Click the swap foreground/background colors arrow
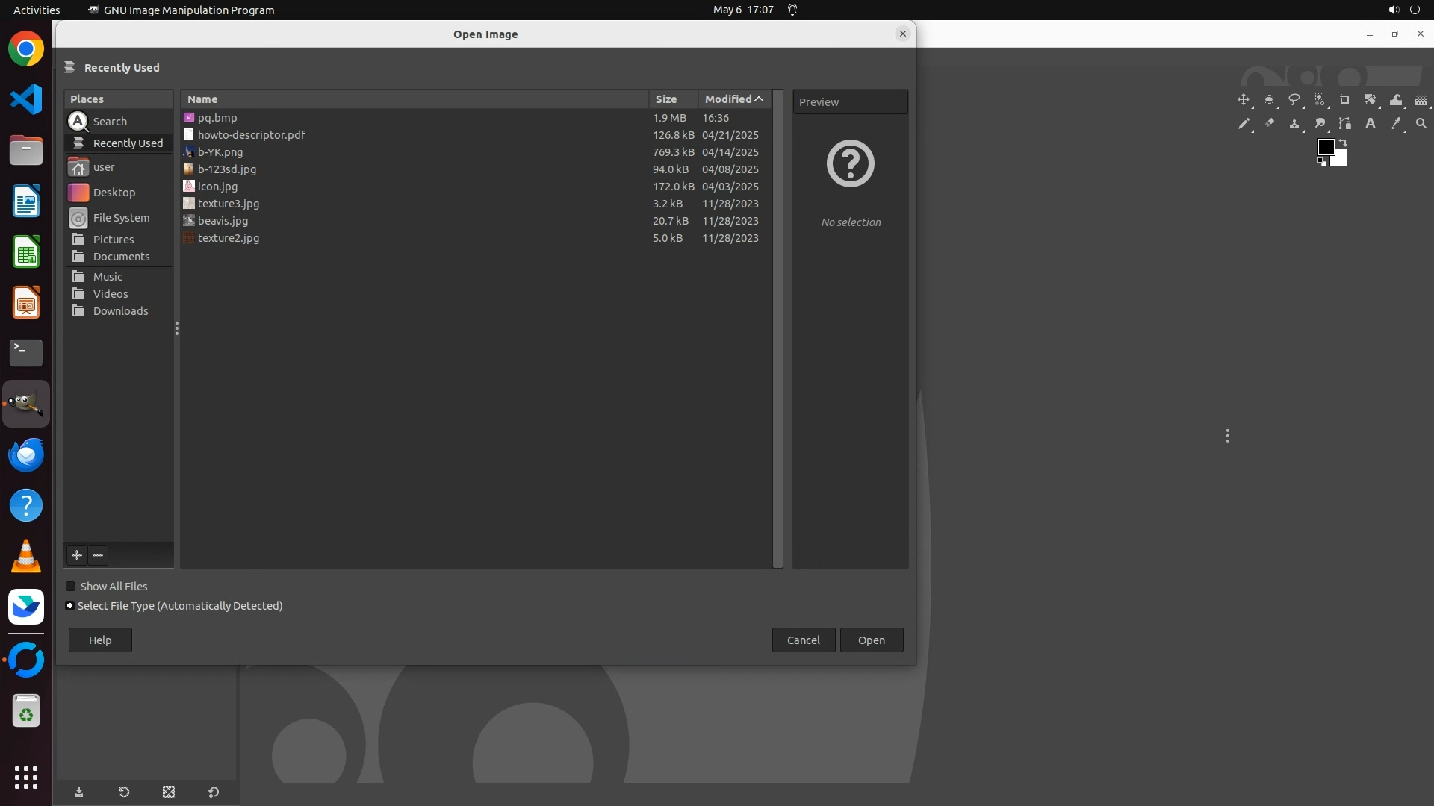The image size is (1434, 806). pyautogui.click(x=1343, y=142)
